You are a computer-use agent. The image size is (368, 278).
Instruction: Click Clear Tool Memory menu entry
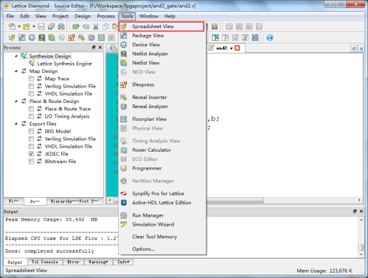pos(162,237)
